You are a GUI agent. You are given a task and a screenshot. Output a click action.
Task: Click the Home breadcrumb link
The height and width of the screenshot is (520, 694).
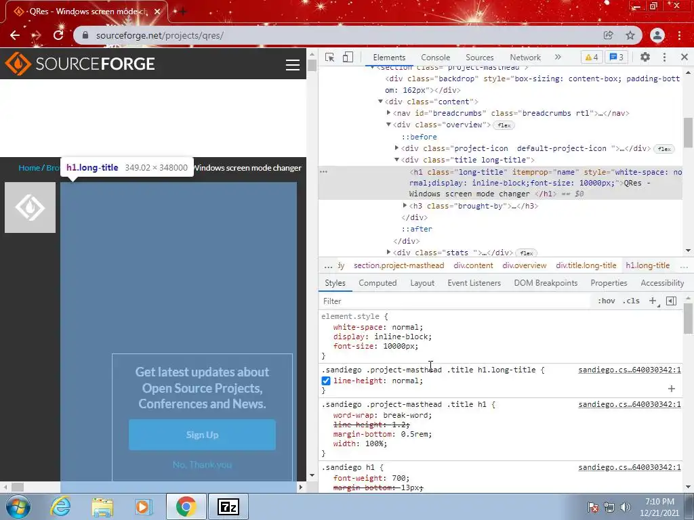pyautogui.click(x=29, y=168)
